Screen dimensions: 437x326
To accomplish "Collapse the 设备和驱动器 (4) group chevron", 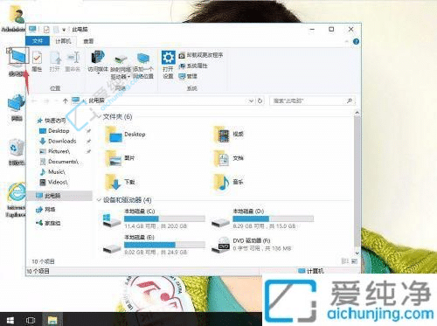I will click(99, 200).
